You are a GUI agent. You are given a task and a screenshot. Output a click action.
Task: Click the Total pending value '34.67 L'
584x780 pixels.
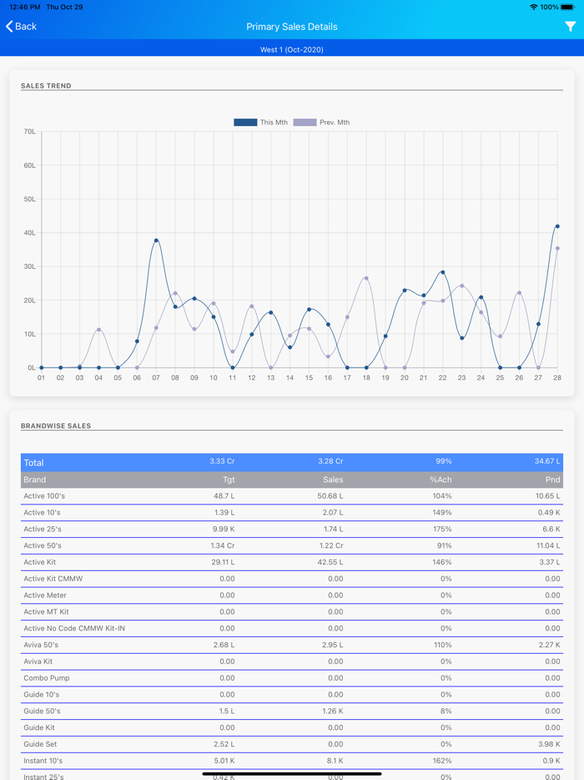(547, 461)
